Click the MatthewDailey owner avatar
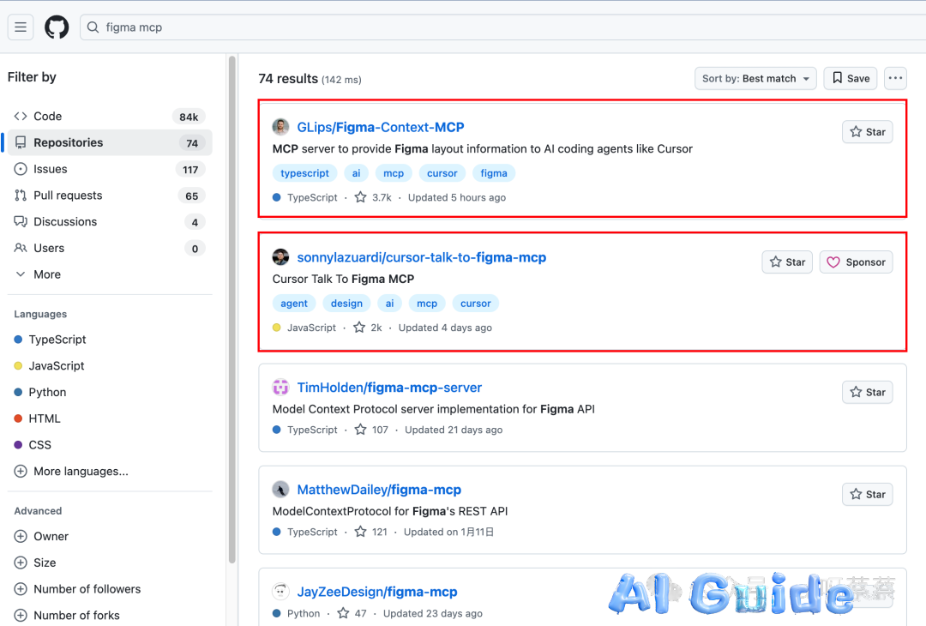 [x=280, y=490]
